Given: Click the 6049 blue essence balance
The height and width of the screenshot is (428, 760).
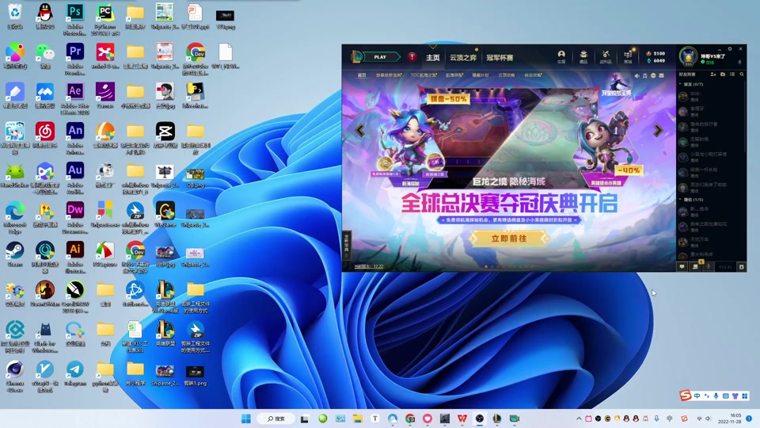Looking at the screenshot, I should click(655, 61).
